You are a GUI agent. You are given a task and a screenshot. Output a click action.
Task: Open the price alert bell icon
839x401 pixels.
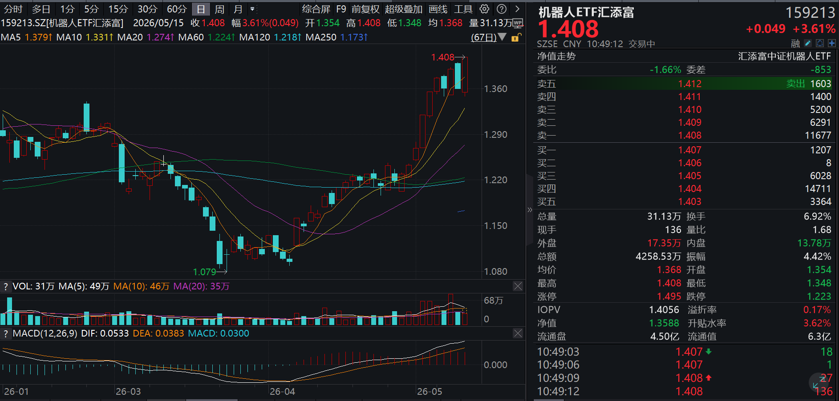pos(820,43)
